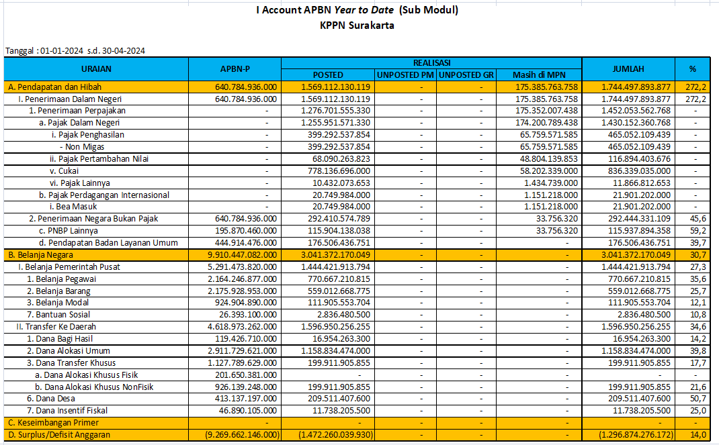Click the UNPOSTED PM sub-header
This screenshot has width=719, height=445.
tap(405, 75)
